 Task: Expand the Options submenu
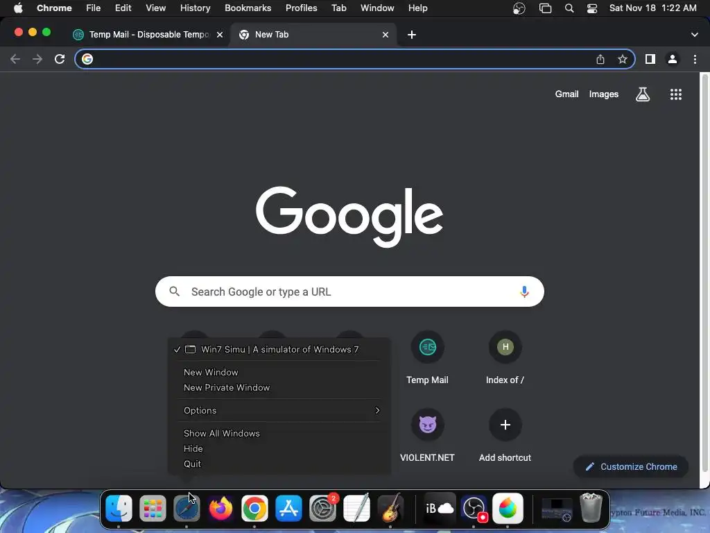point(279,410)
